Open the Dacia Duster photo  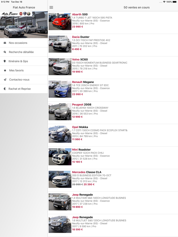60,44
